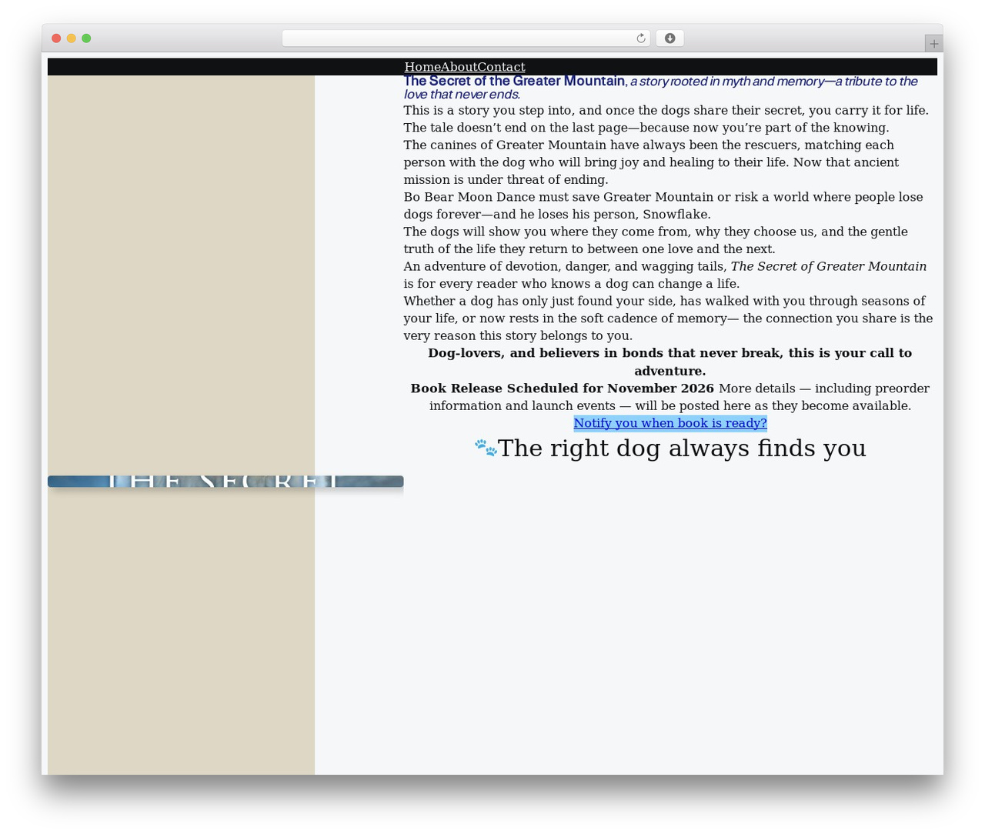Open the Home menu item
The height and width of the screenshot is (834, 985).
422,67
